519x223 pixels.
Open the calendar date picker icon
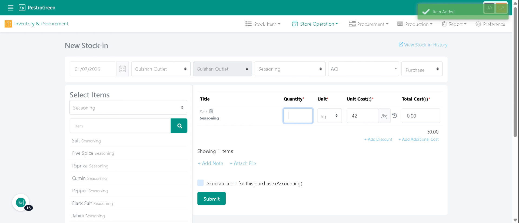(122, 69)
